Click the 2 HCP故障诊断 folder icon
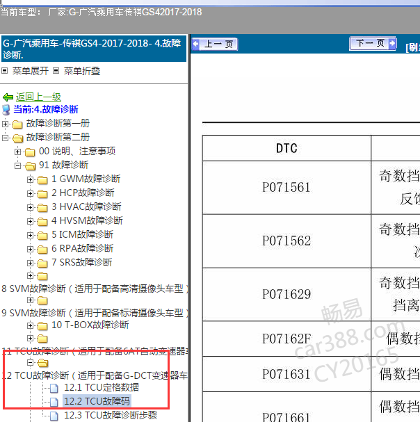This screenshot has width=420, height=422. (42, 194)
